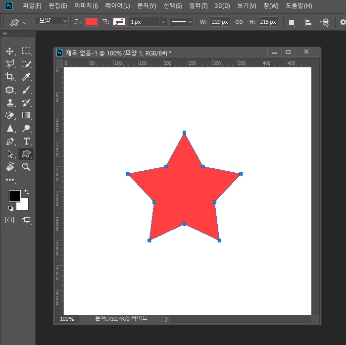Image resolution: width=346 pixels, height=345 pixels.
Task: Select the Clone Stamp tool
Action: 10,102
